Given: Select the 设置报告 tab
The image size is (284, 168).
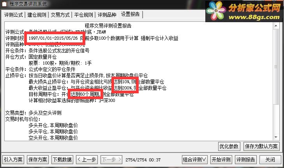Looking at the screenshot, I should click(131, 14).
